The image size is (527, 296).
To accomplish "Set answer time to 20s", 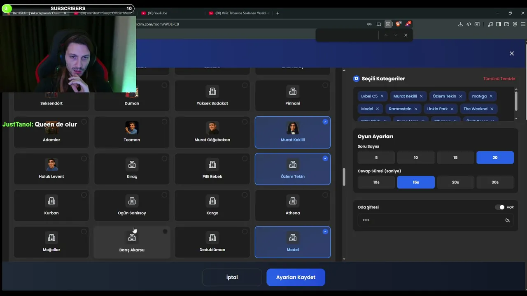I will coord(455,182).
